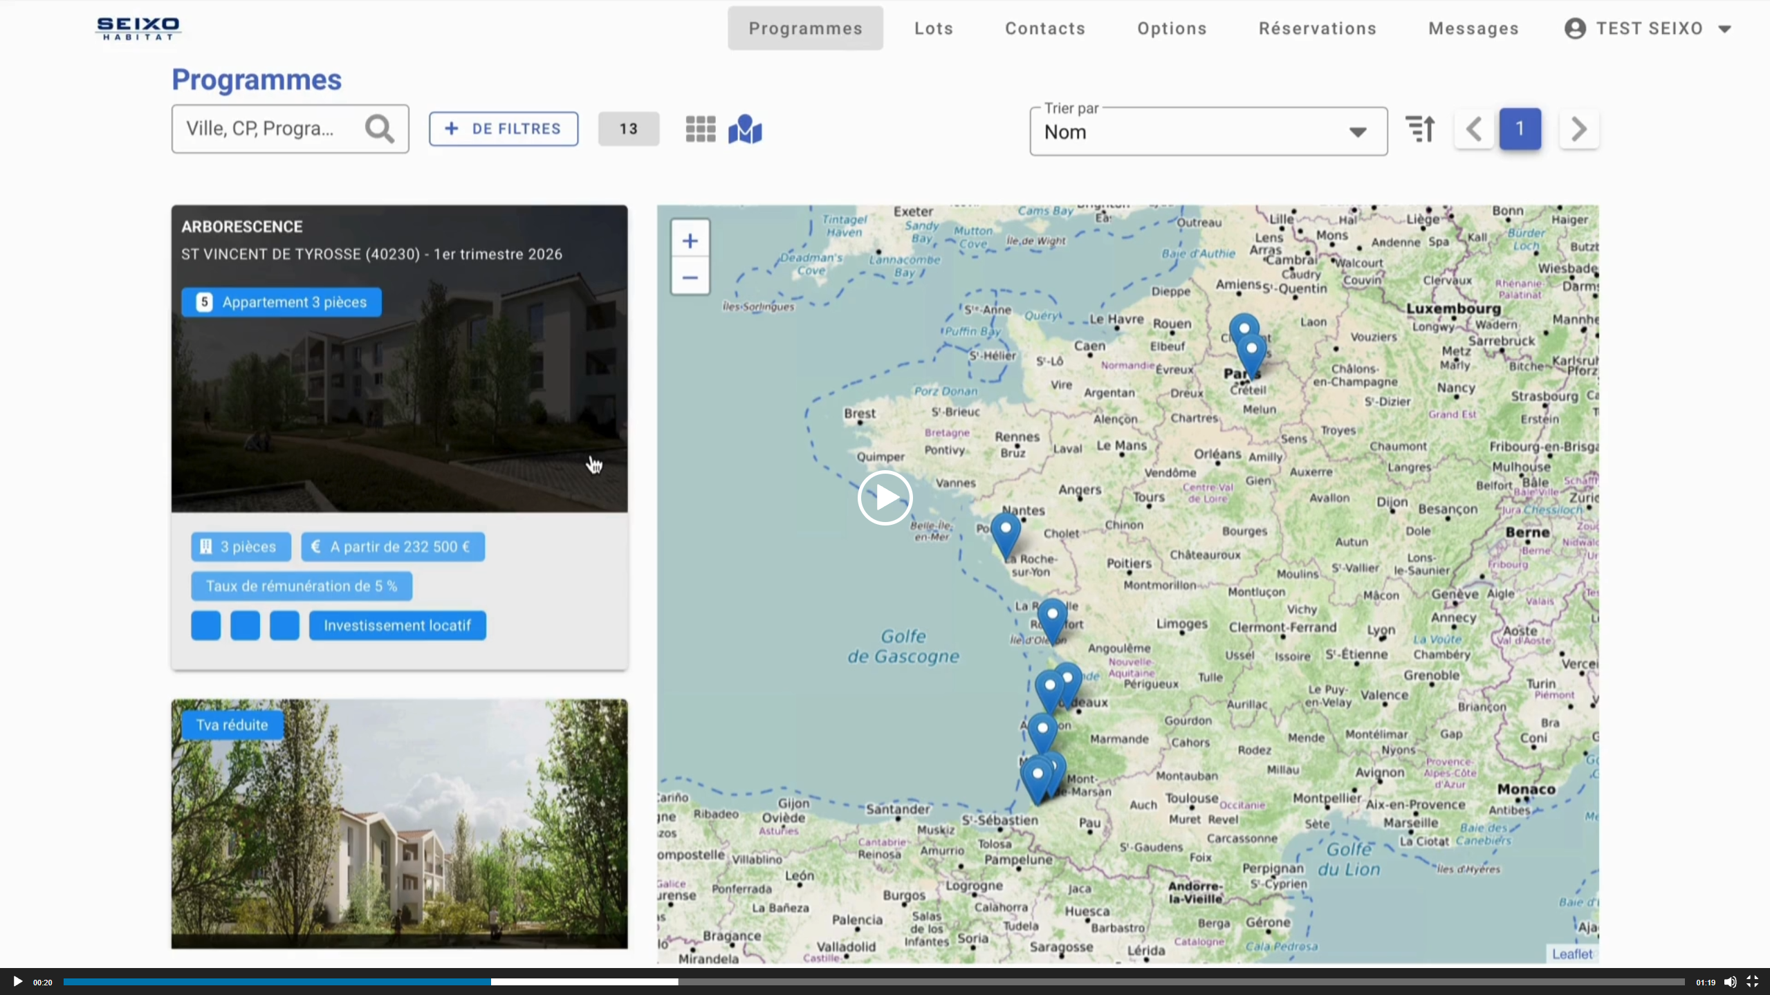This screenshot has width=1770, height=995.
Task: Click the search magnifier icon
Action: tap(379, 129)
